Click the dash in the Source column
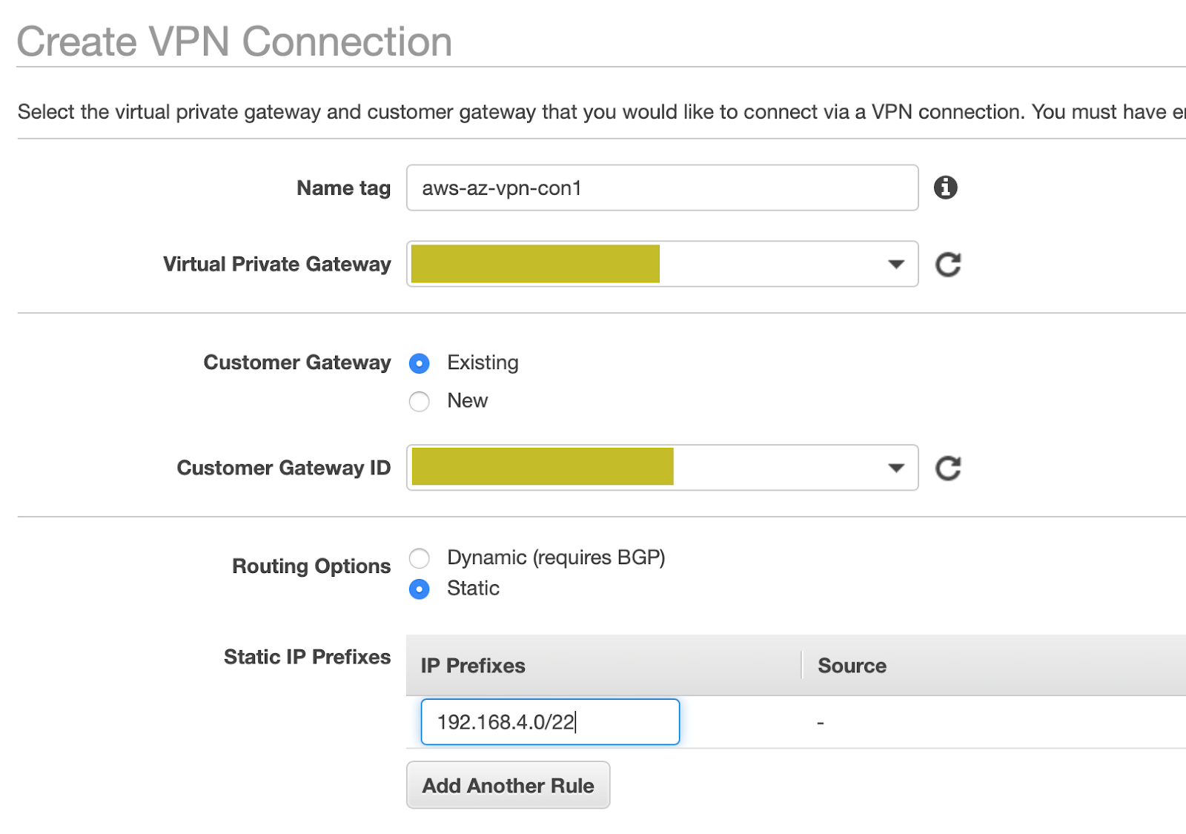This screenshot has width=1186, height=834. (x=821, y=722)
